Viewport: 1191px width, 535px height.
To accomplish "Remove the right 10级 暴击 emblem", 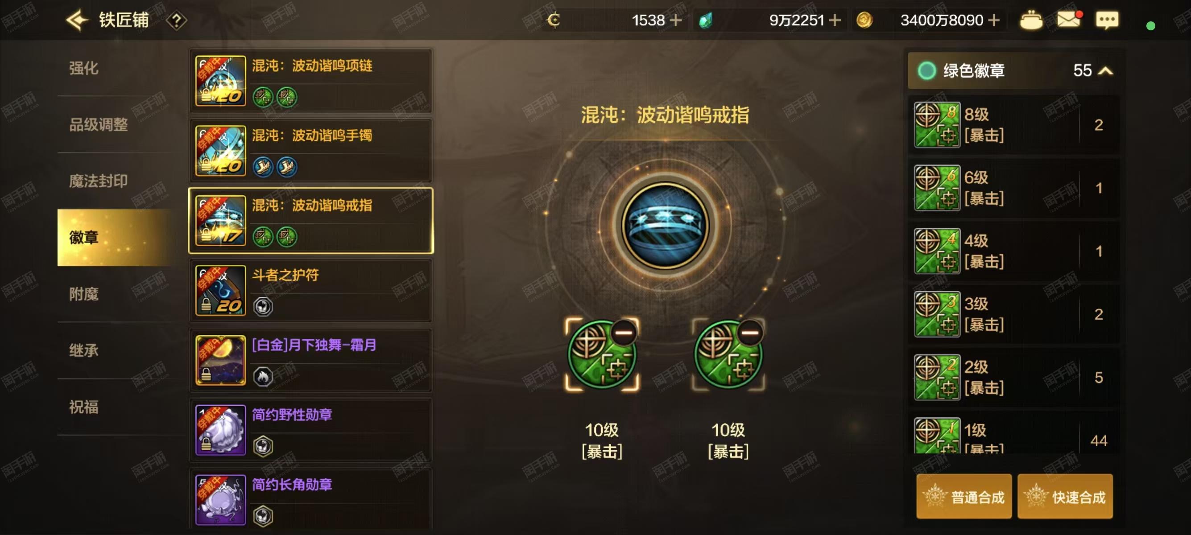I will point(749,332).
